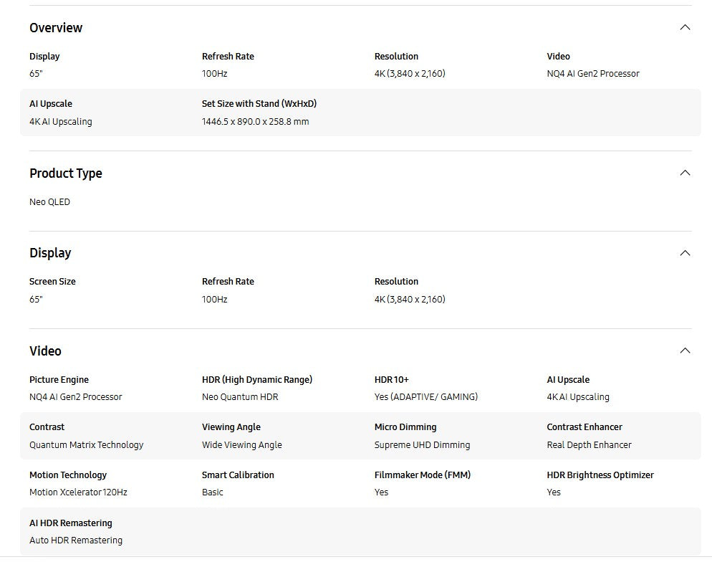Screen dimensions: 712x562
Task: Click the Neo Quantum HDR value
Action: pos(240,397)
